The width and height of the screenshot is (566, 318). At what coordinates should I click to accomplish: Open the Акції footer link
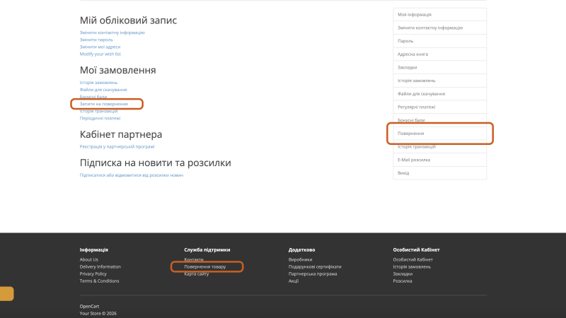tap(294, 281)
